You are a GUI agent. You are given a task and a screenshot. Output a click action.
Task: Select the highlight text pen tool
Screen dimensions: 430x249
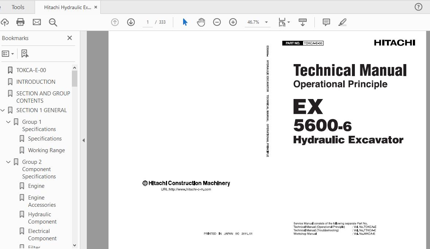click(342, 22)
